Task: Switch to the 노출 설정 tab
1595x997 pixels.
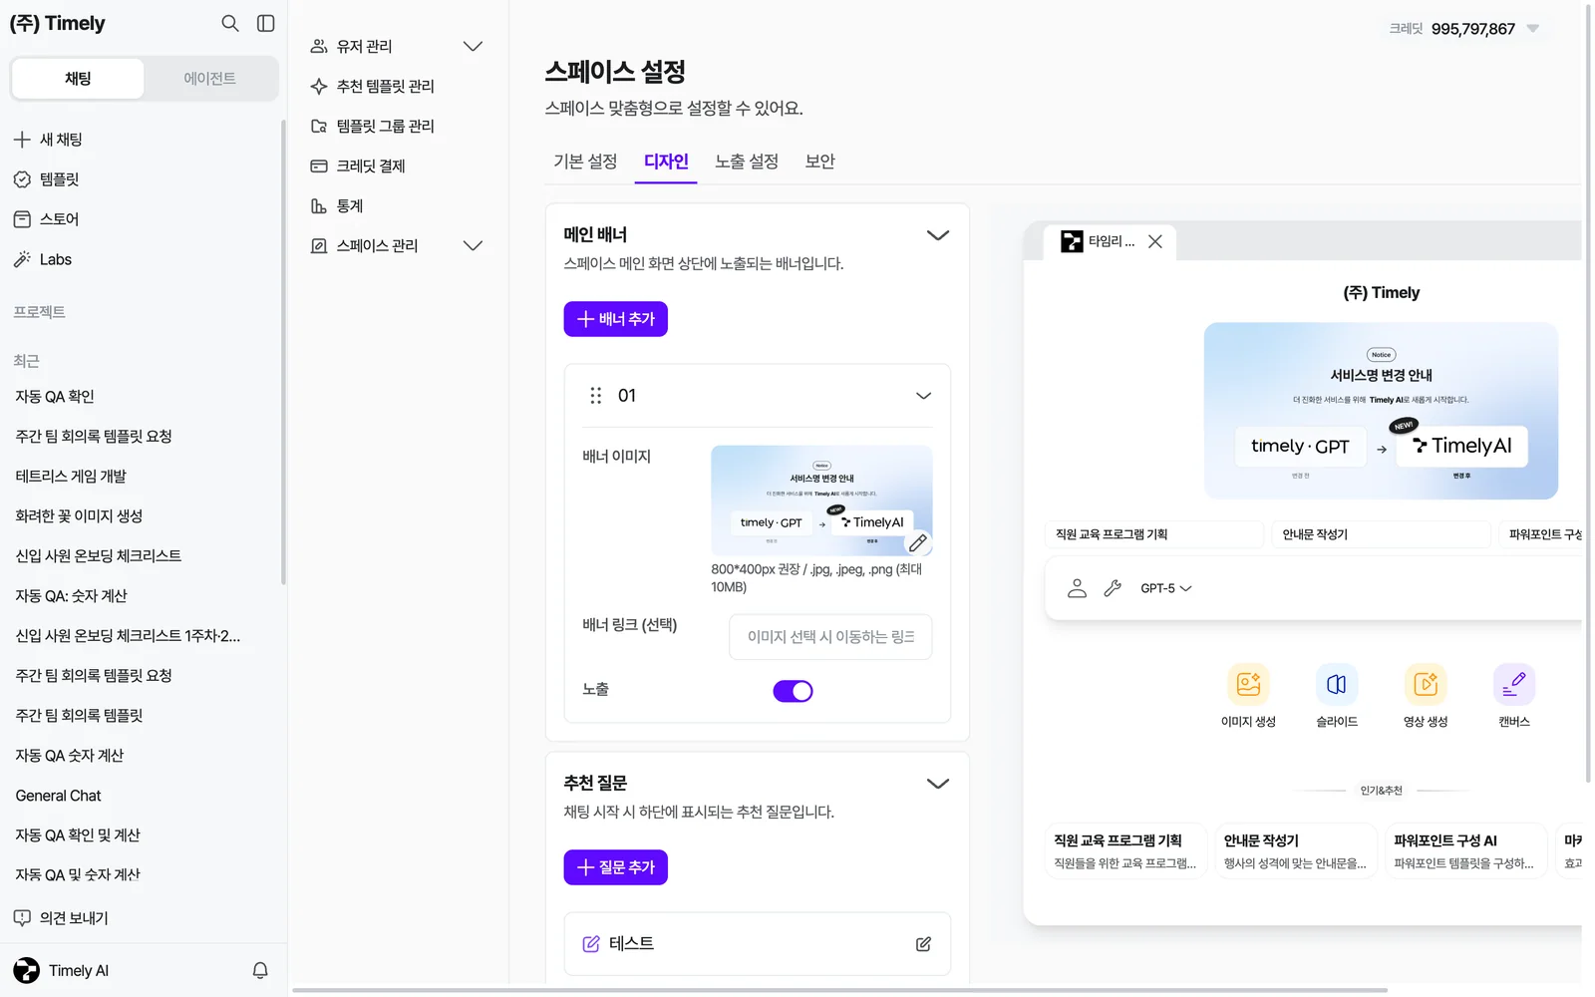Action: click(747, 162)
